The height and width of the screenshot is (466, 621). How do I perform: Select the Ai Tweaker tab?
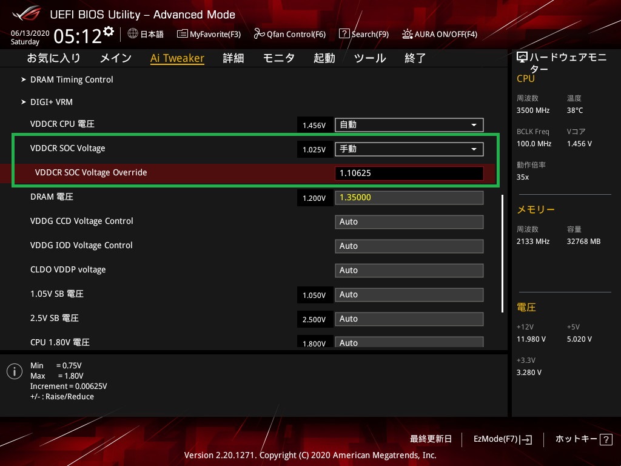click(x=178, y=58)
